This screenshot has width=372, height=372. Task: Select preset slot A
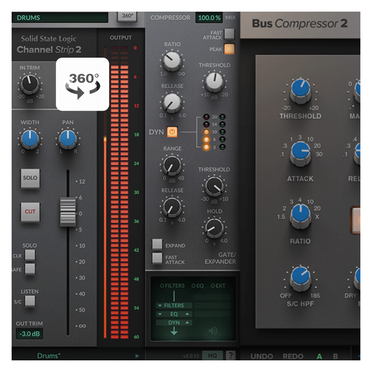319,357
